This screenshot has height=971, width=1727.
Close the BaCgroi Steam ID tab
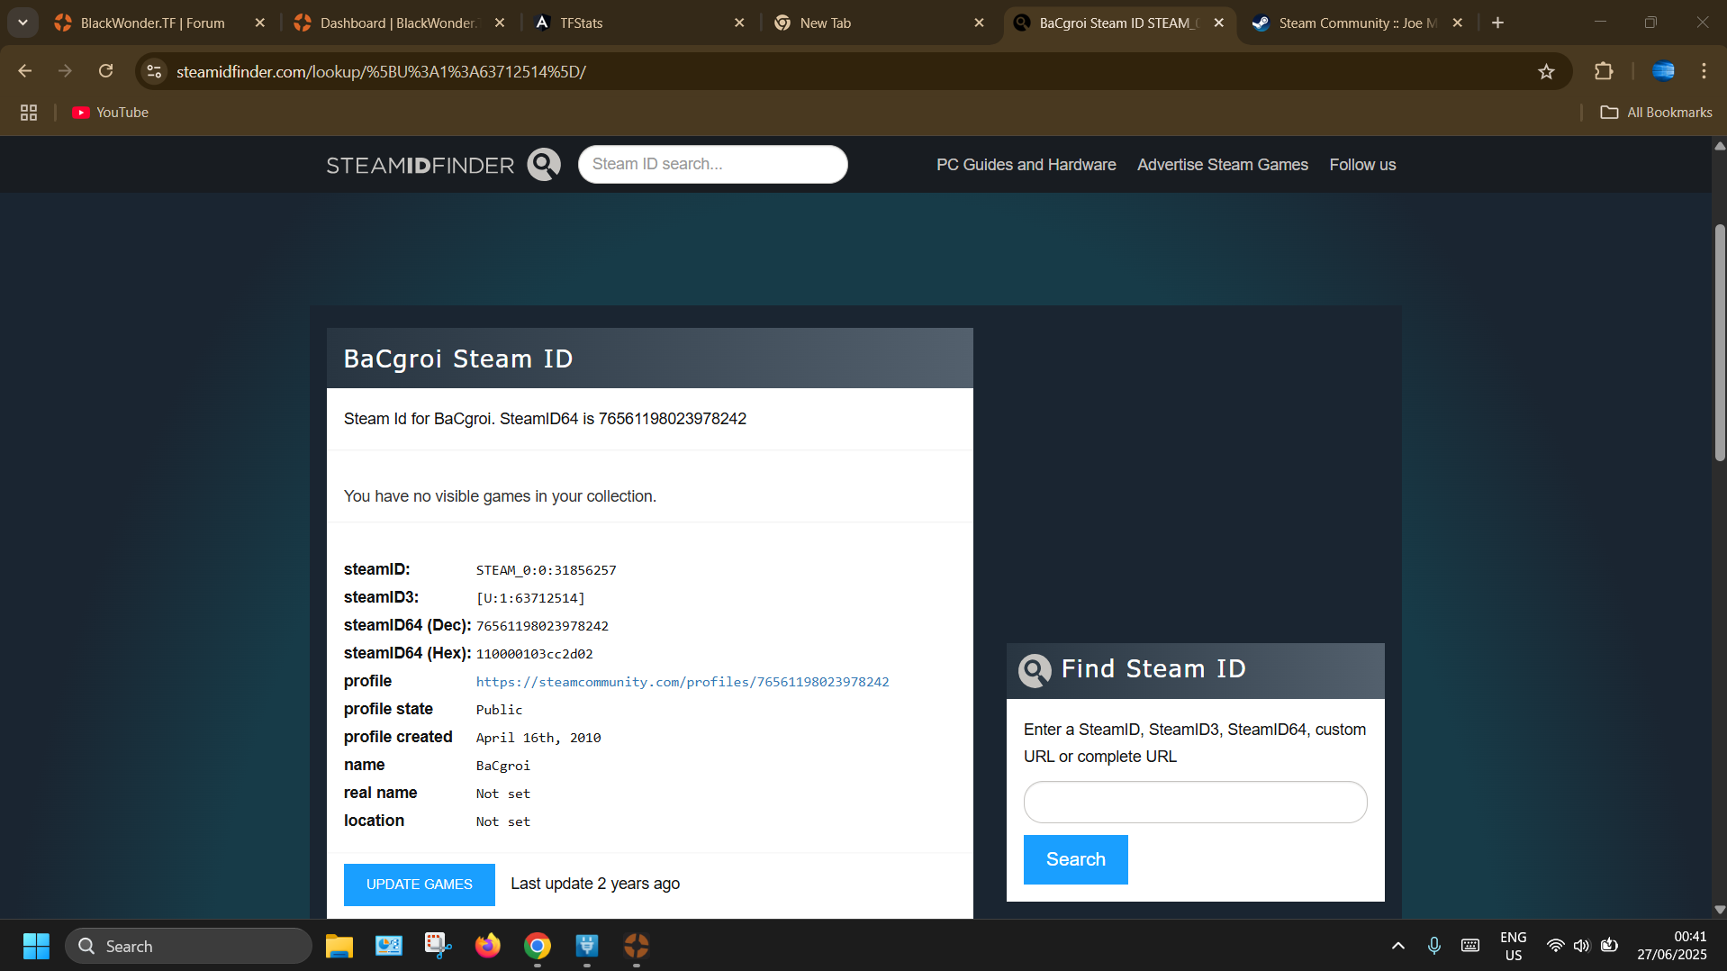(x=1218, y=23)
